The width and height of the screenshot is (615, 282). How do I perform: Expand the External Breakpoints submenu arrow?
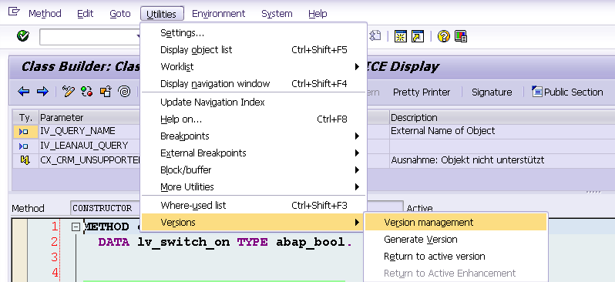coord(357,153)
